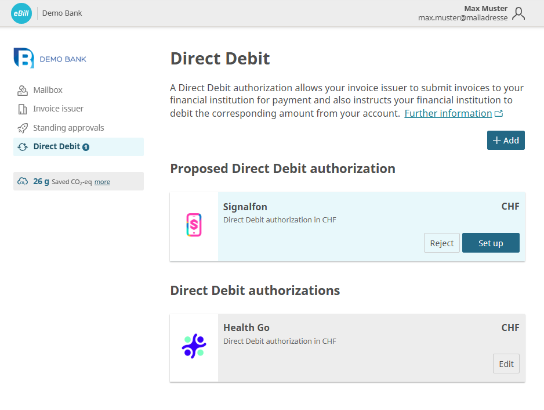This screenshot has width=544, height=410.
Task: Click the Add button
Action: (x=505, y=140)
